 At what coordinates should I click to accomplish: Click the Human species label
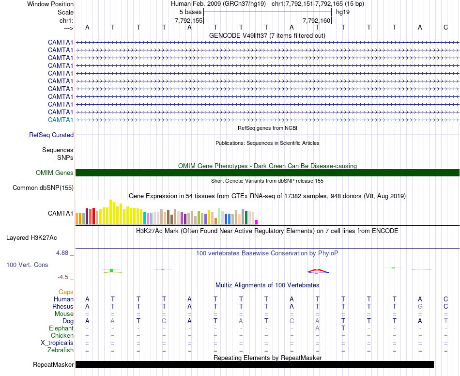coord(63,299)
